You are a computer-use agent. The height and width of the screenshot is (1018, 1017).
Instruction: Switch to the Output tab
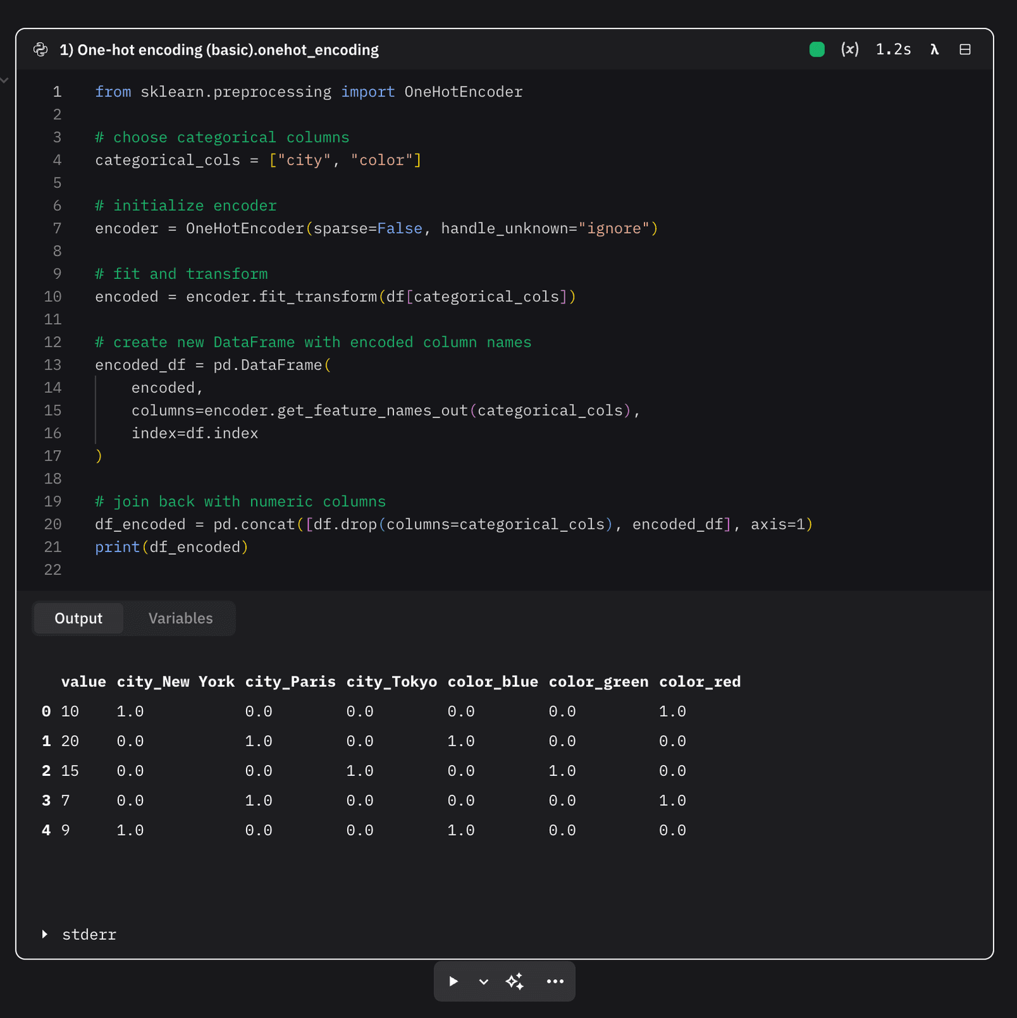click(78, 618)
